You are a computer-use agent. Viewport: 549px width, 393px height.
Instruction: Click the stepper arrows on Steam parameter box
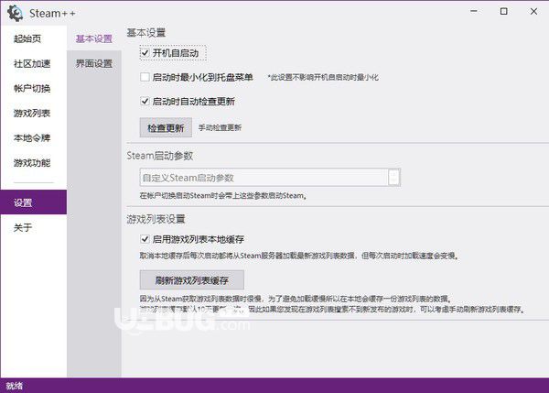tap(393, 178)
